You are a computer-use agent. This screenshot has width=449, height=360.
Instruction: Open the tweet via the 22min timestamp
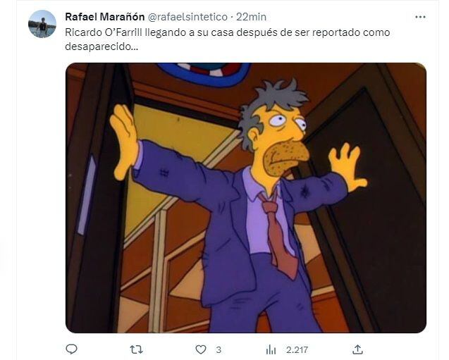tap(251, 17)
